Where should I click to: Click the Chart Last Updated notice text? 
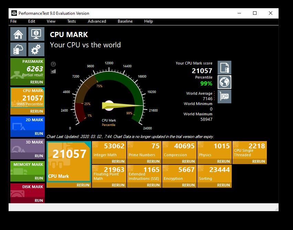tap(130, 137)
